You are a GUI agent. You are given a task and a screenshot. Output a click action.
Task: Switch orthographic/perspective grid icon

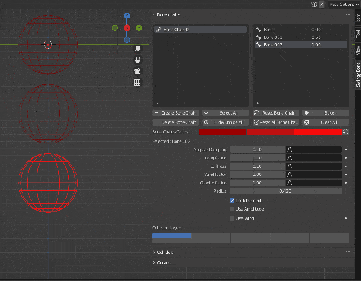click(x=138, y=83)
